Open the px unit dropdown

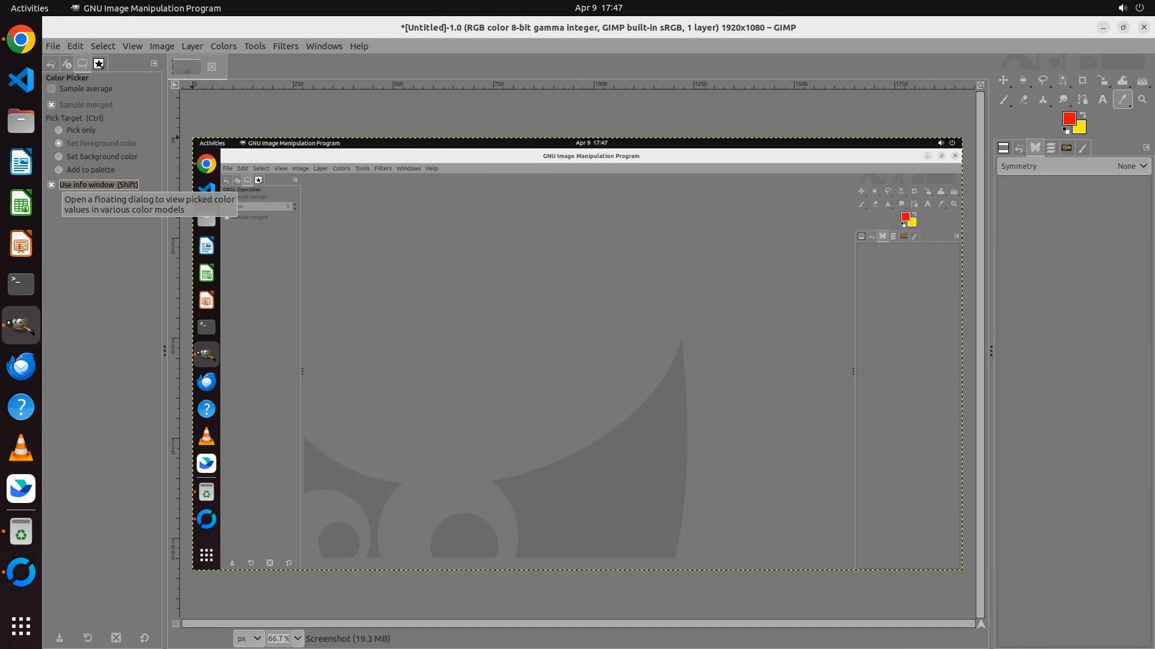248,638
